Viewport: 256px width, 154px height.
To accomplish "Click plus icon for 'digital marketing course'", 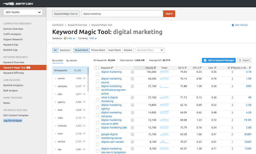I will [x=132, y=79].
